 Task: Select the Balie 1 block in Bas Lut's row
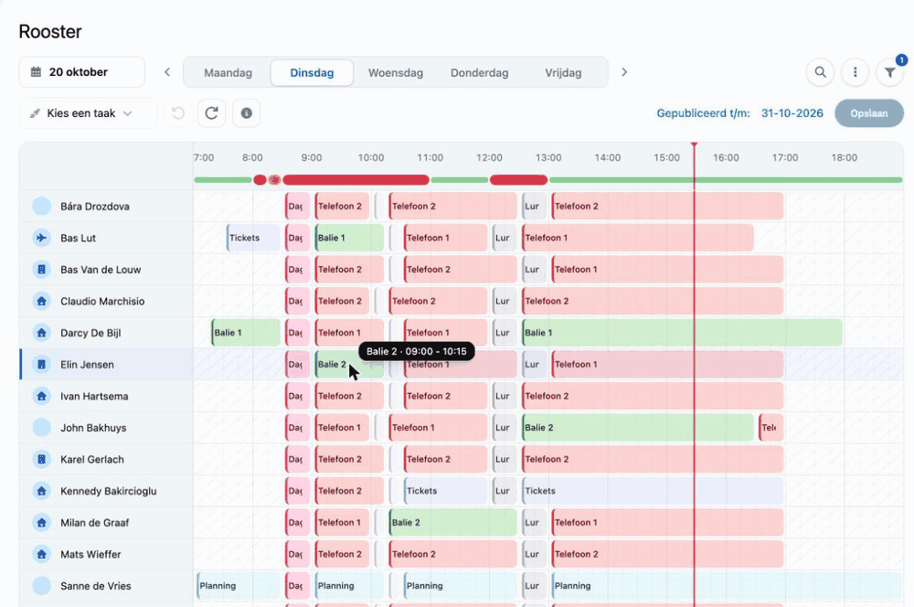[x=350, y=238]
